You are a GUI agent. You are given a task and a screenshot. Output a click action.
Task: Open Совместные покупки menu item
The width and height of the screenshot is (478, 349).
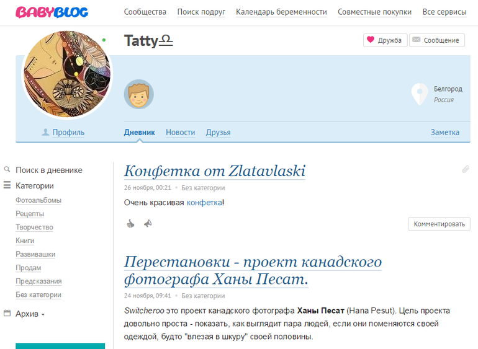point(375,12)
